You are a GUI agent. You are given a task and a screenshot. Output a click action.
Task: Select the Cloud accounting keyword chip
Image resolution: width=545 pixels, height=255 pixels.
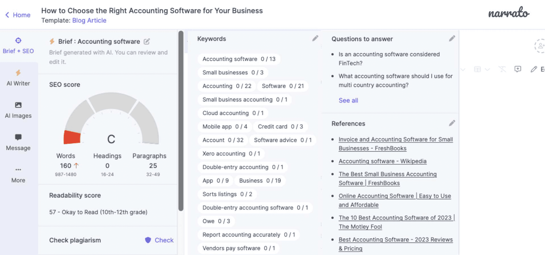[x=233, y=113]
